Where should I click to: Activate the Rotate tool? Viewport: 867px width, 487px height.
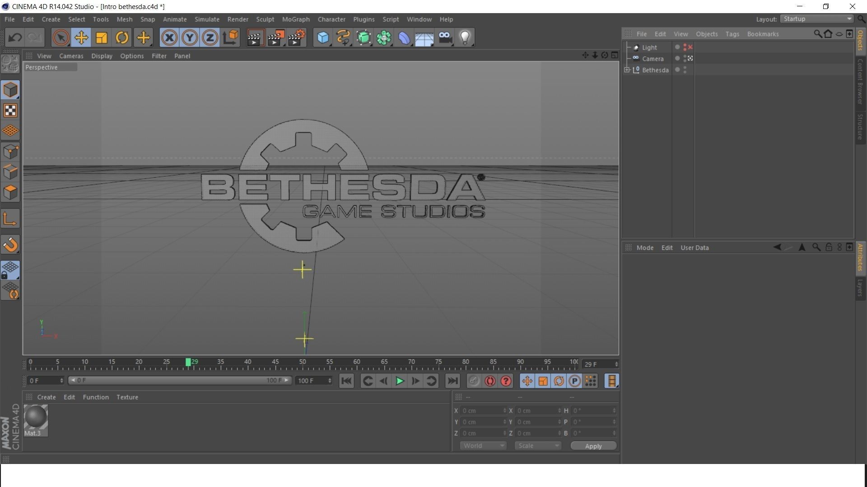(122, 38)
